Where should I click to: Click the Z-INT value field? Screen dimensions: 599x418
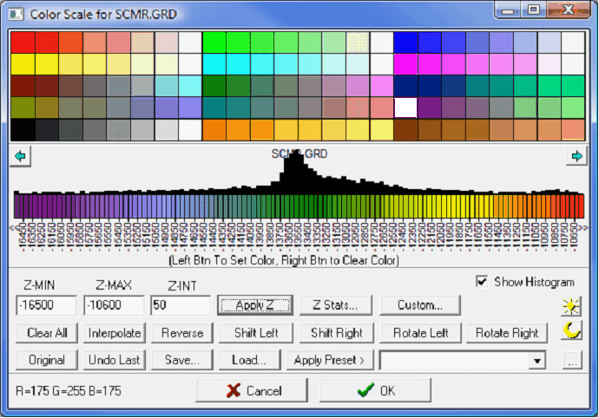pos(180,305)
